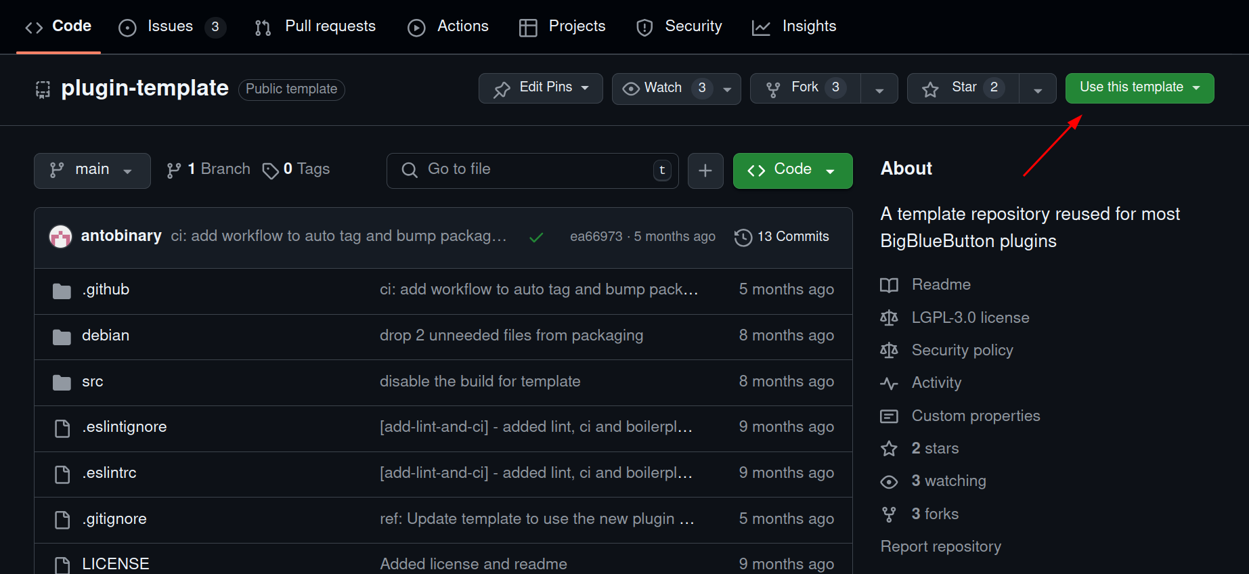Expand the fork options arrow

click(x=879, y=89)
